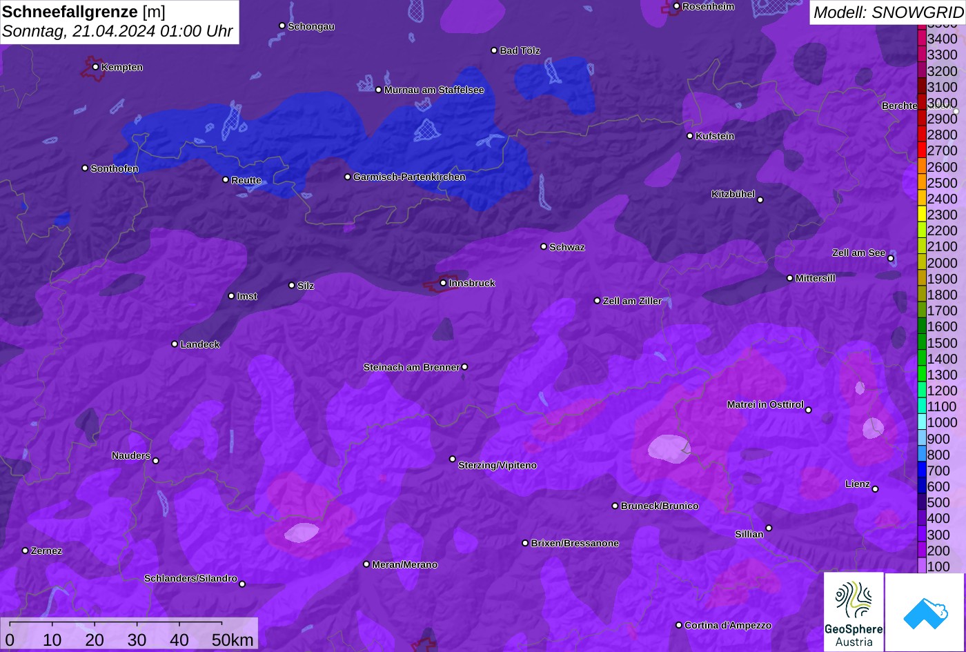Click the Sterzing/Vipiteno label
The height and width of the screenshot is (652, 966).
[497, 466]
